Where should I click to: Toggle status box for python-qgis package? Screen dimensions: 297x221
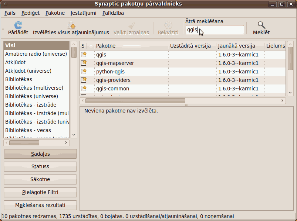84,72
